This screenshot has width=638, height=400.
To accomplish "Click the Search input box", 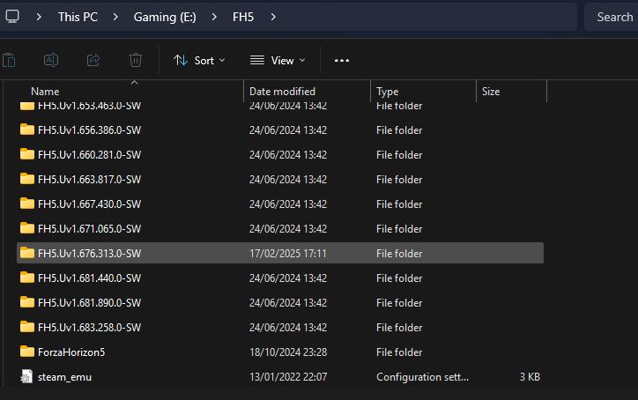I will pos(611,17).
